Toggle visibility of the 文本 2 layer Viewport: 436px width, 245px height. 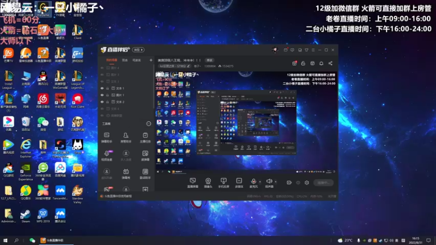(x=102, y=102)
